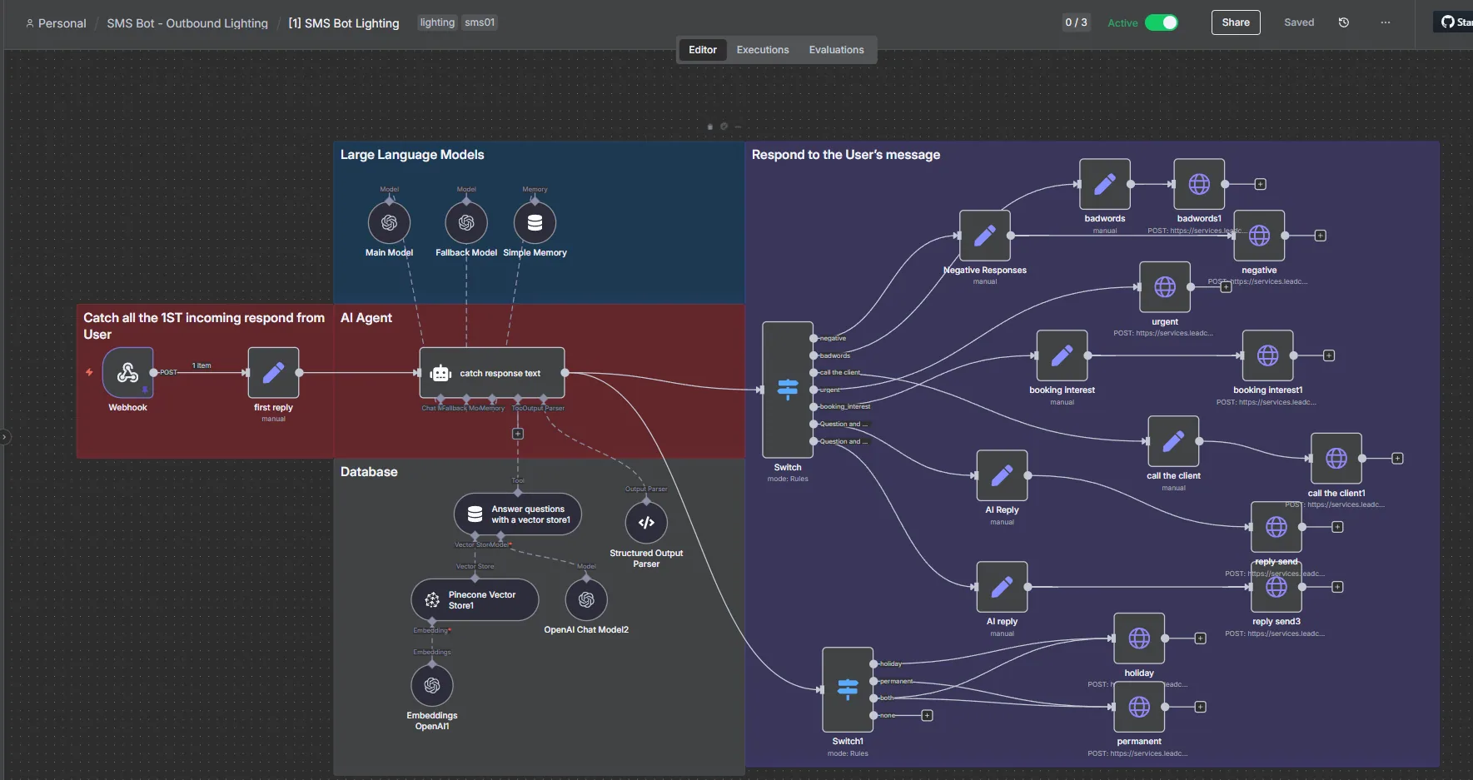Viewport: 1473px width, 780px height.
Task: Add a node after badwords1 output
Action: (1261, 184)
